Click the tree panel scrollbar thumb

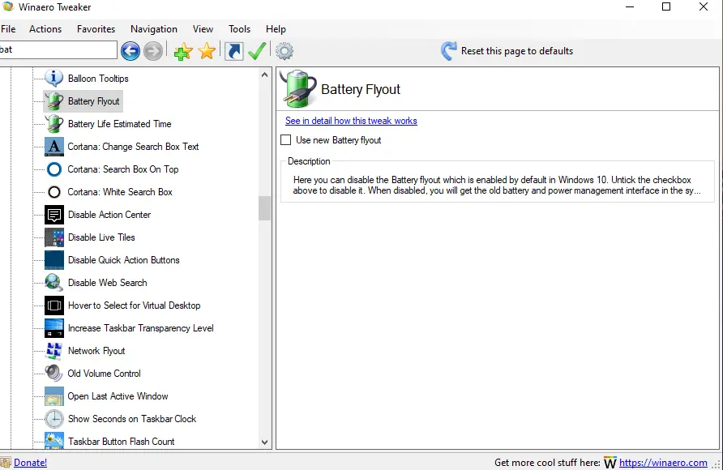264,208
